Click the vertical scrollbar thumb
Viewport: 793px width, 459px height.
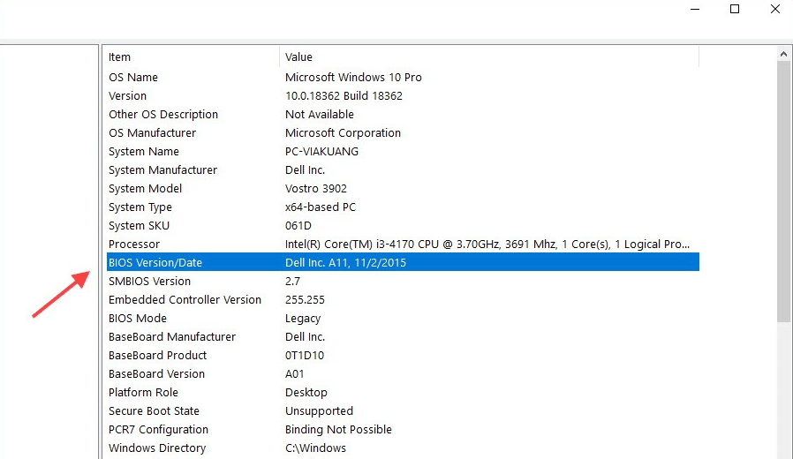pos(784,192)
